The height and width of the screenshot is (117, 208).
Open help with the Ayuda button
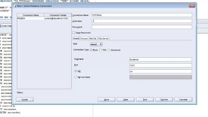[25, 99]
